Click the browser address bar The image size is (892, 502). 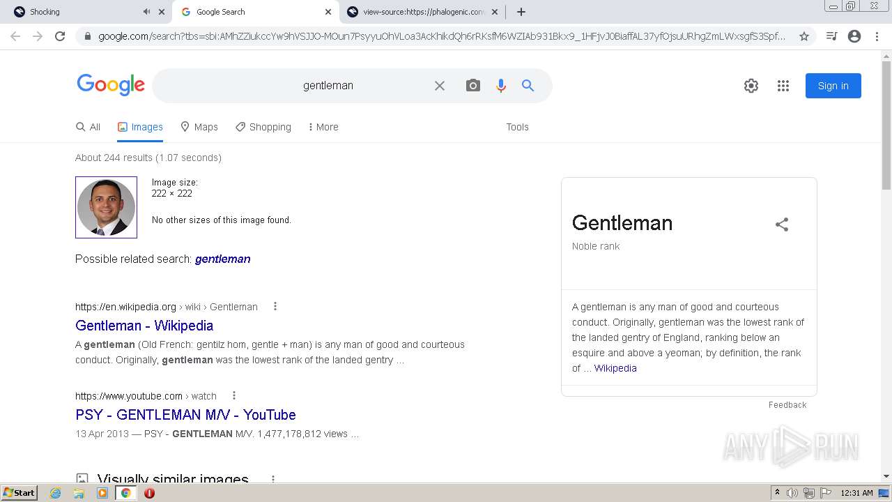click(x=441, y=36)
